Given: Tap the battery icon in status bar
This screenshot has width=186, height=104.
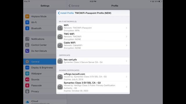Looking at the screenshot, I should tap(160, 1).
